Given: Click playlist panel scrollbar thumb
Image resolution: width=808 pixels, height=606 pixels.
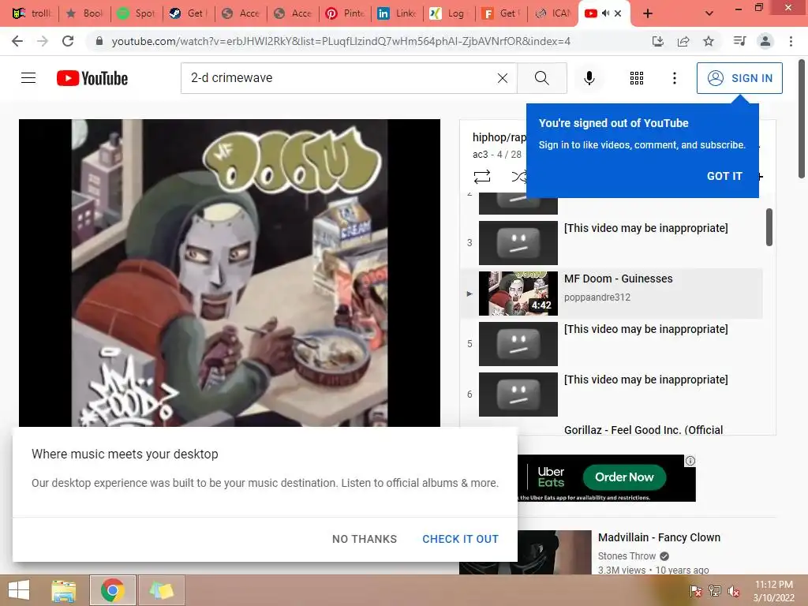Looking at the screenshot, I should [x=769, y=226].
